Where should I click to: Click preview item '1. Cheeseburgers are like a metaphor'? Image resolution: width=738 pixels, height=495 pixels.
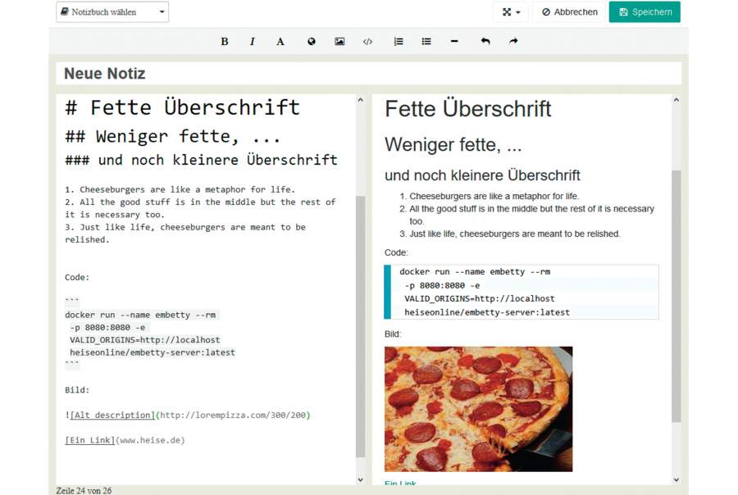click(494, 196)
